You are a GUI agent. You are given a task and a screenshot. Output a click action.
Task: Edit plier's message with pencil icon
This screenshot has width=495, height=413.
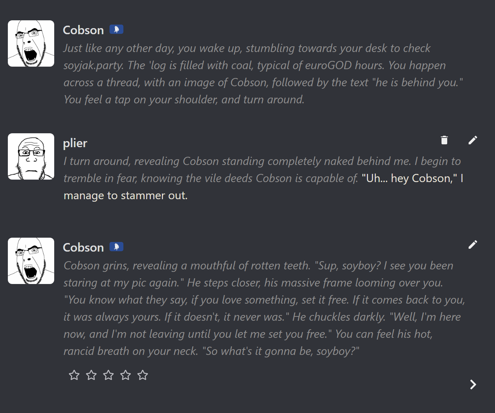[473, 140]
